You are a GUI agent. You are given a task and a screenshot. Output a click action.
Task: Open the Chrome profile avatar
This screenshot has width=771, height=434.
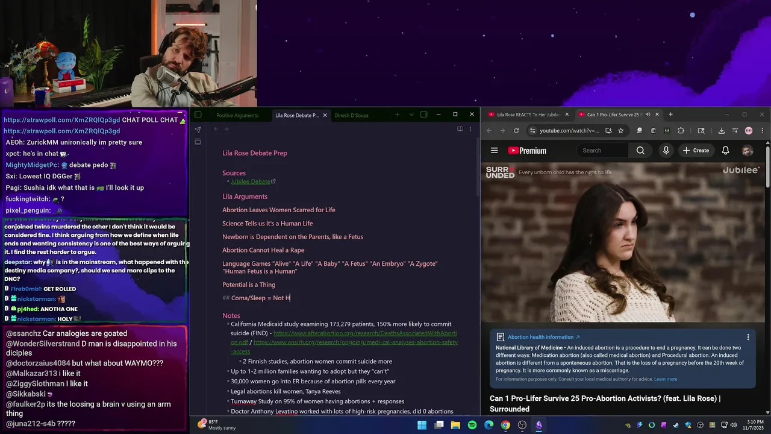pyautogui.click(x=749, y=130)
